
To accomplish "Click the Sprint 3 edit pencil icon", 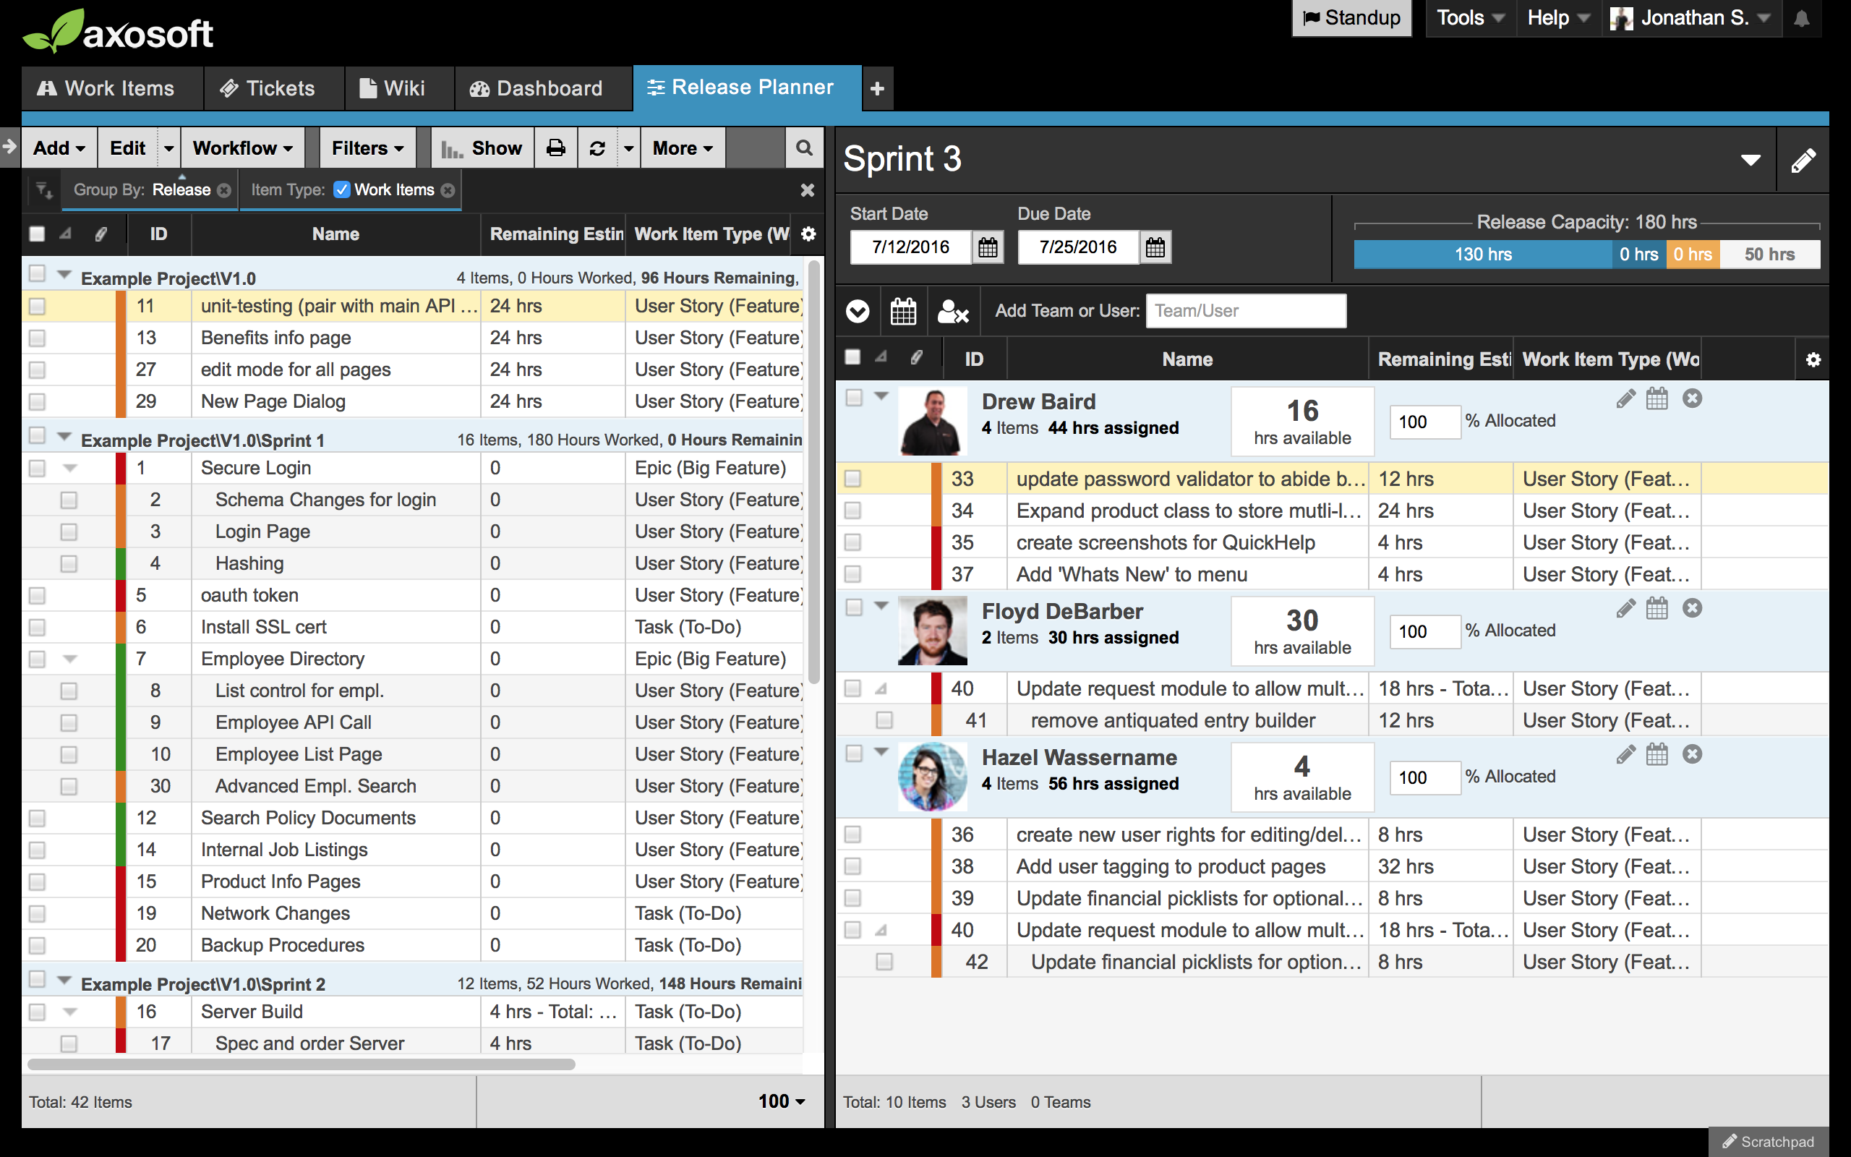I will 1803,160.
